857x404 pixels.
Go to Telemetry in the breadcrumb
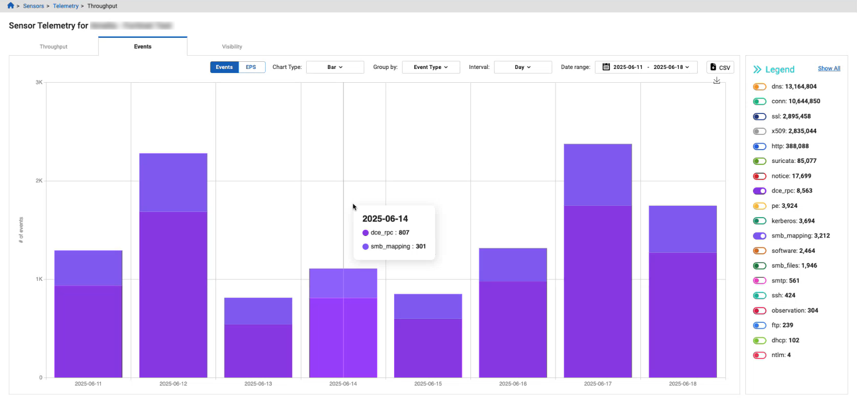tap(66, 6)
